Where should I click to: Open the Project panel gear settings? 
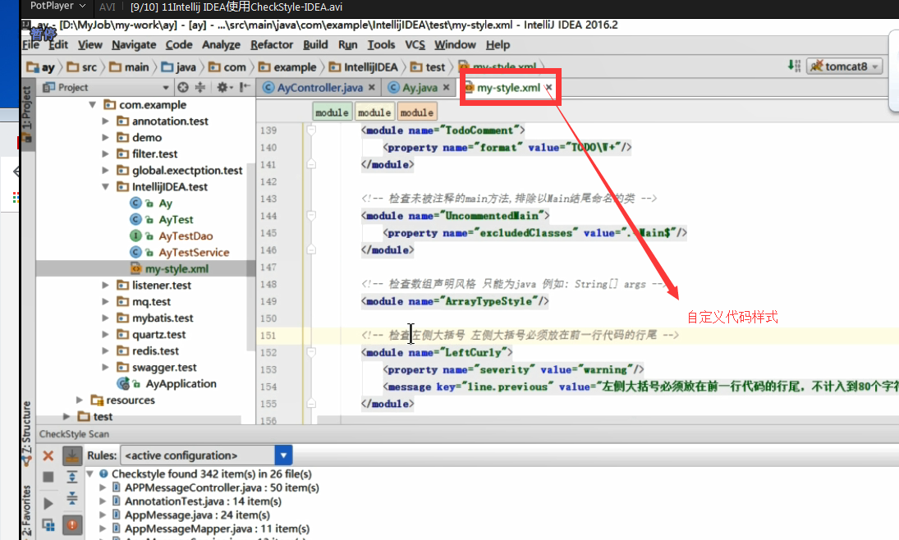(223, 87)
